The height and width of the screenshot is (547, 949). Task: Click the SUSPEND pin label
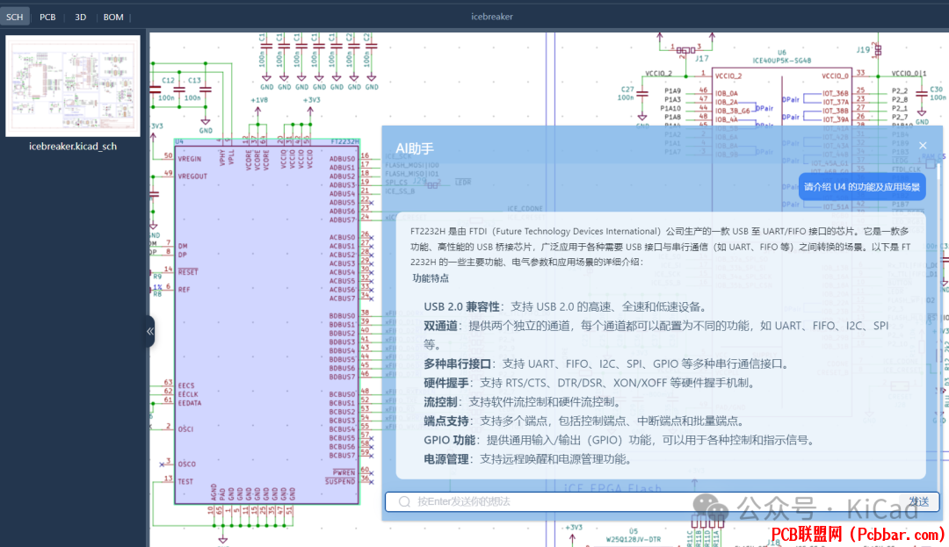(x=340, y=482)
